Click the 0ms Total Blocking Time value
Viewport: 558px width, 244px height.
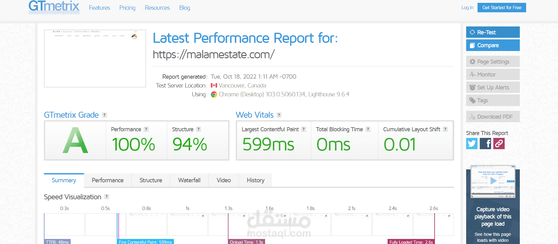tap(333, 145)
